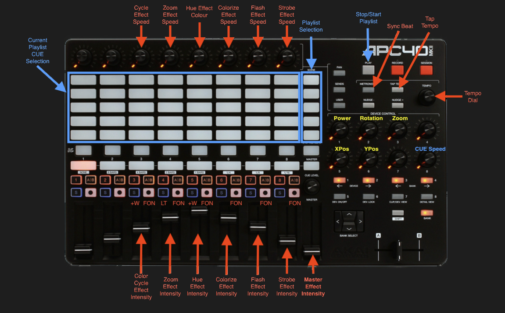Image resolution: width=505 pixels, height=313 pixels.
Task: Click the Clip Stop button for track 5
Action: click(x=199, y=150)
